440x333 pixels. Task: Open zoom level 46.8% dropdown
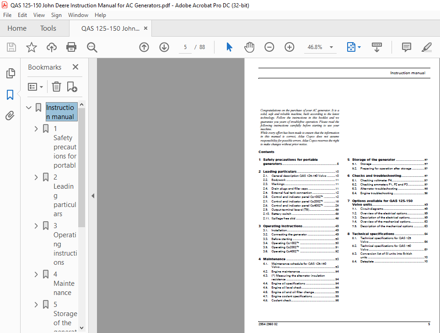pyautogui.click(x=332, y=47)
